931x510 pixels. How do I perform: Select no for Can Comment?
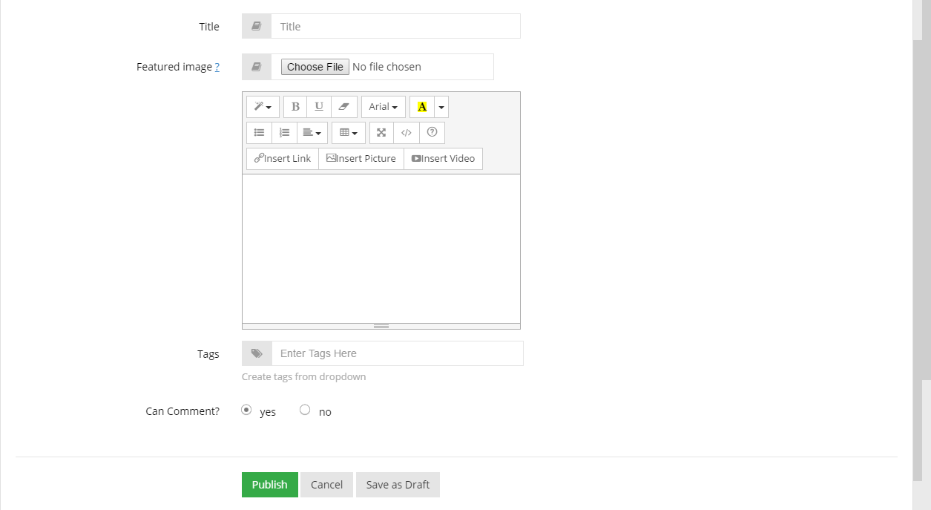305,410
